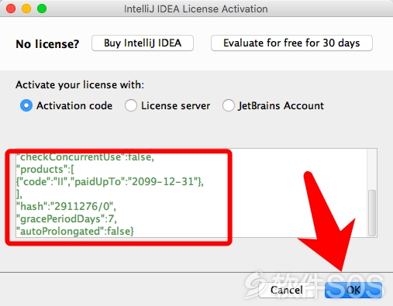
Task: Minimize the window with the yellow button
Action: pos(26,9)
